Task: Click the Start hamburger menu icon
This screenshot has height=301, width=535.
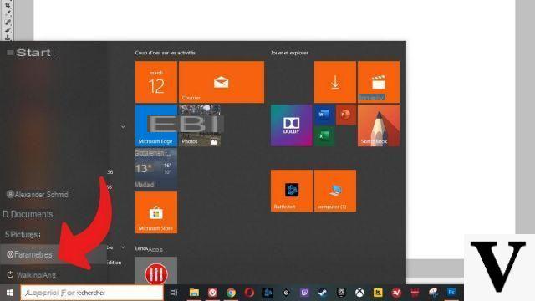Action: 10,53
